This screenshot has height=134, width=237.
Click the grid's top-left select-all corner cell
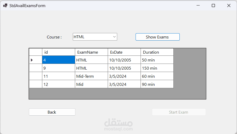tap(36, 52)
